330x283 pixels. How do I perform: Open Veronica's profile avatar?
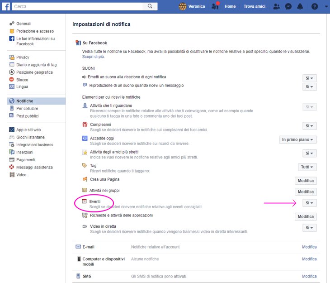click(x=182, y=6)
